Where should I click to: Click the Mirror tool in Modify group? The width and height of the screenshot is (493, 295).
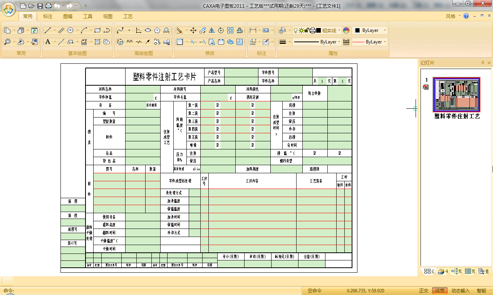tap(212, 30)
